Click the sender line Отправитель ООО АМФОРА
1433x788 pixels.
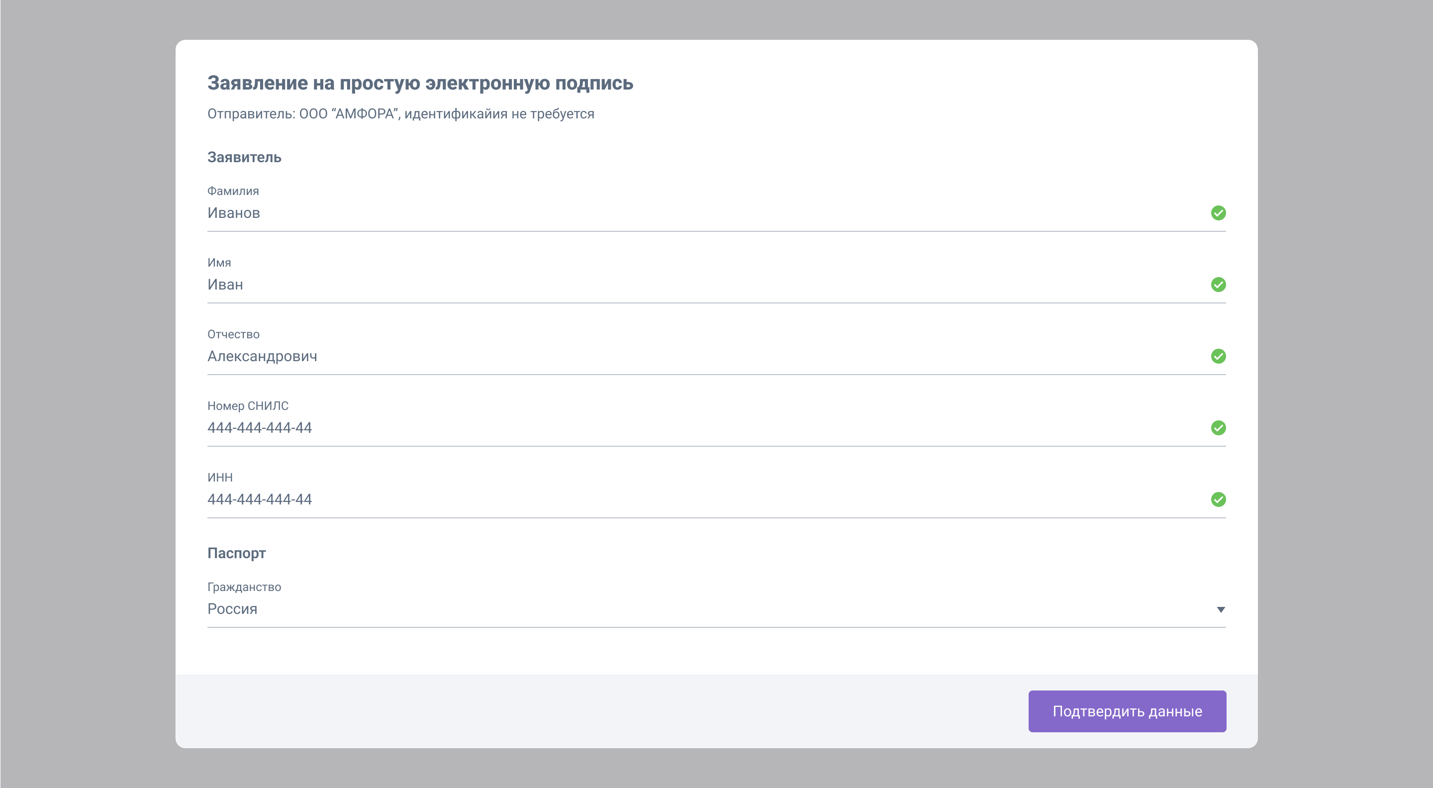click(400, 114)
